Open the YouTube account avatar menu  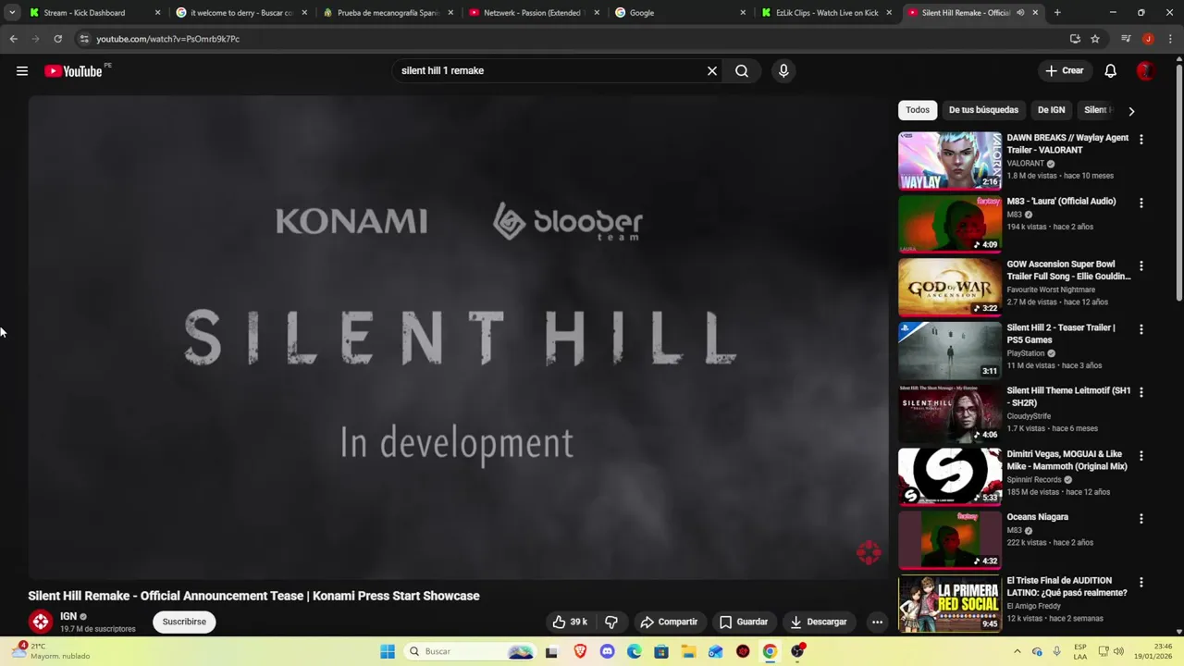[x=1145, y=71]
